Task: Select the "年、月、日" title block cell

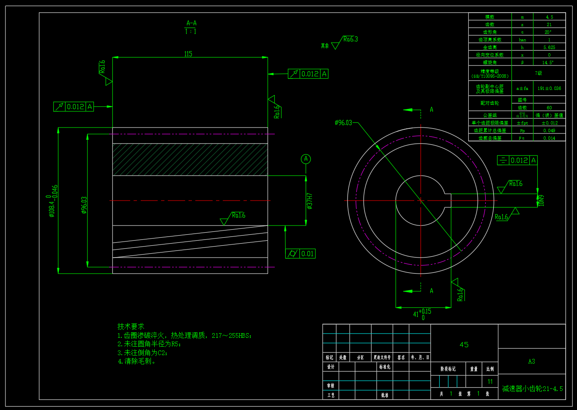Action: [x=420, y=358]
